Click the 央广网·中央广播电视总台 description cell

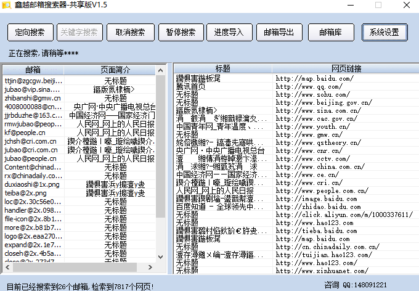(110, 107)
